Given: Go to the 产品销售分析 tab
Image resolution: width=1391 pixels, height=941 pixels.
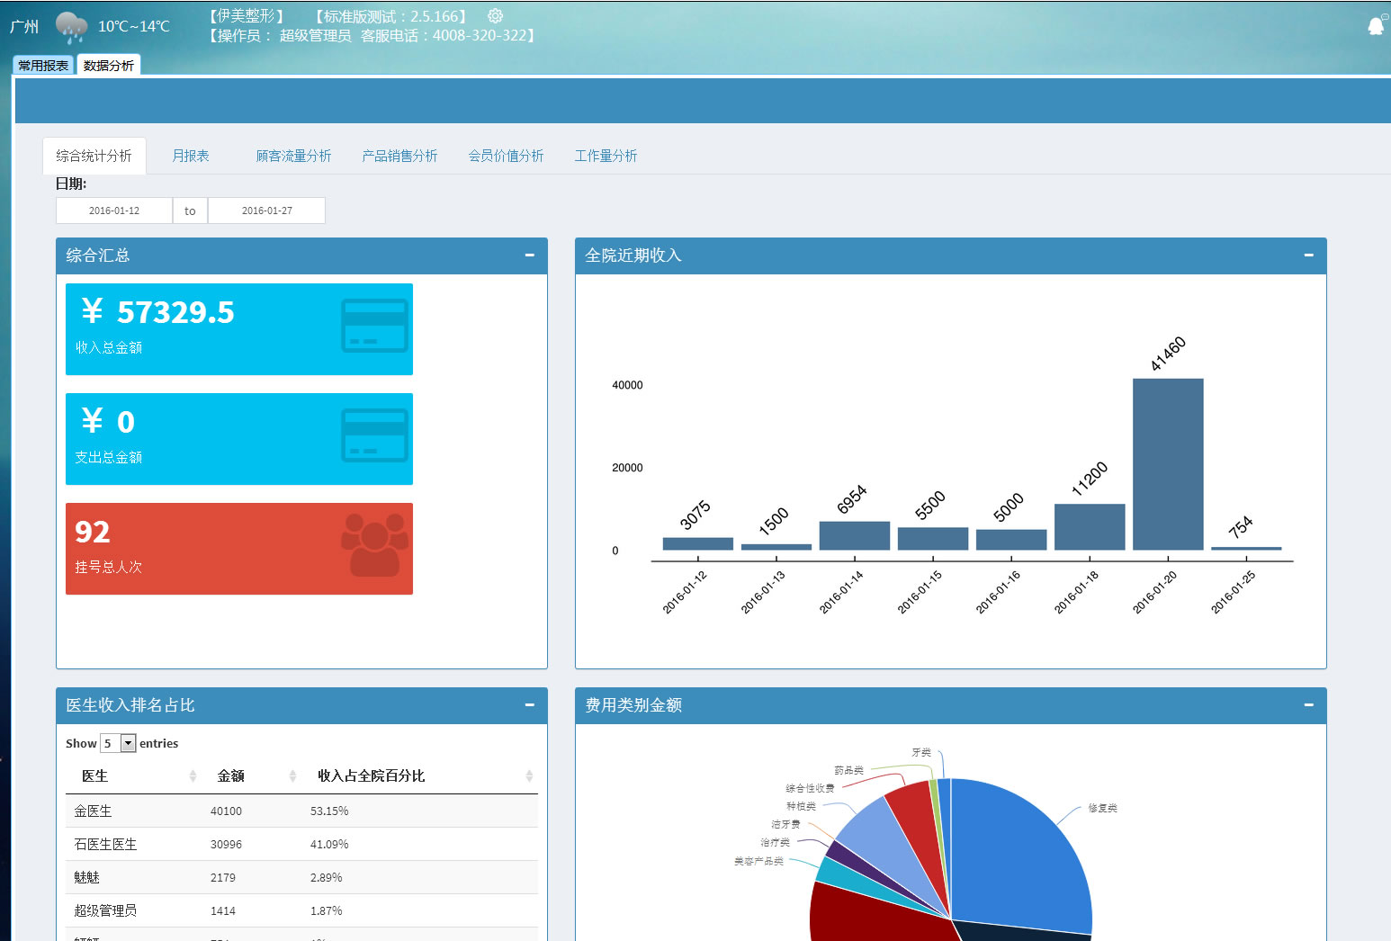Looking at the screenshot, I should (x=399, y=156).
